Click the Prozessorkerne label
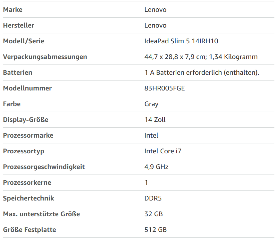Viewport: 276px width, 239px height. click(x=27, y=183)
